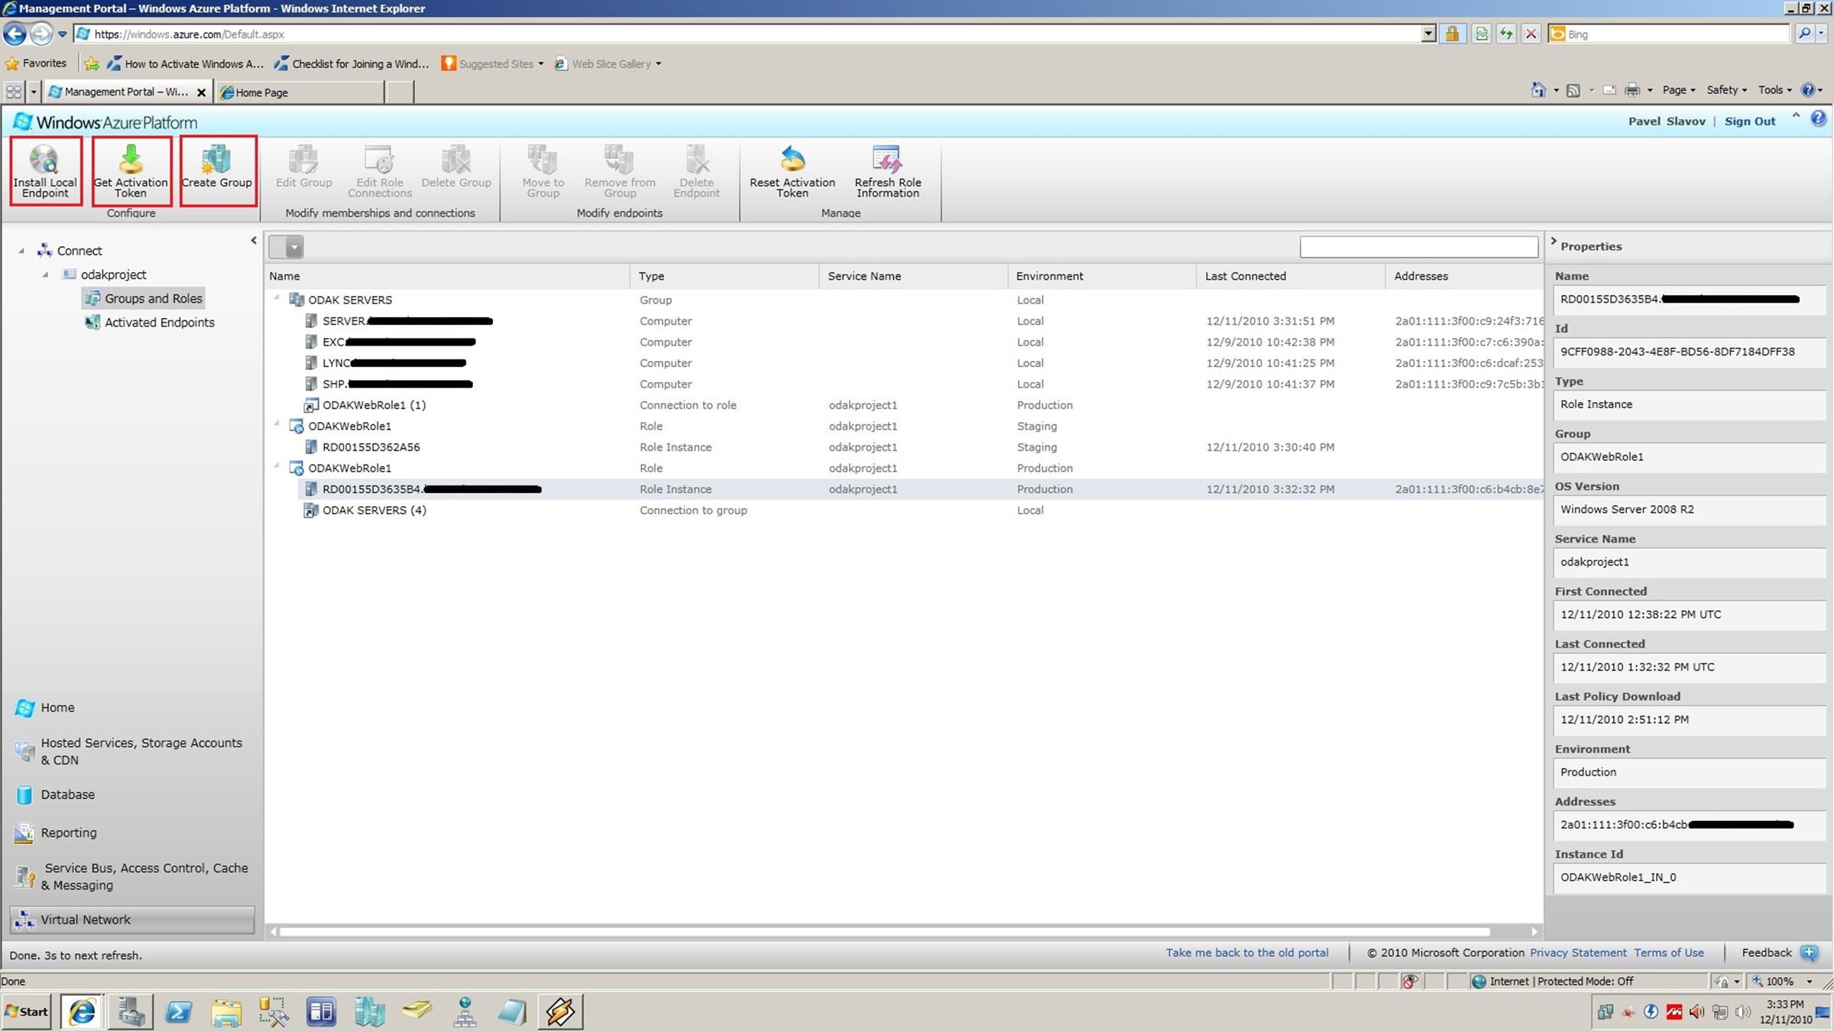Screen dimensions: 1834x1032
Task: Sort by the Environment column header
Action: pos(1101,276)
